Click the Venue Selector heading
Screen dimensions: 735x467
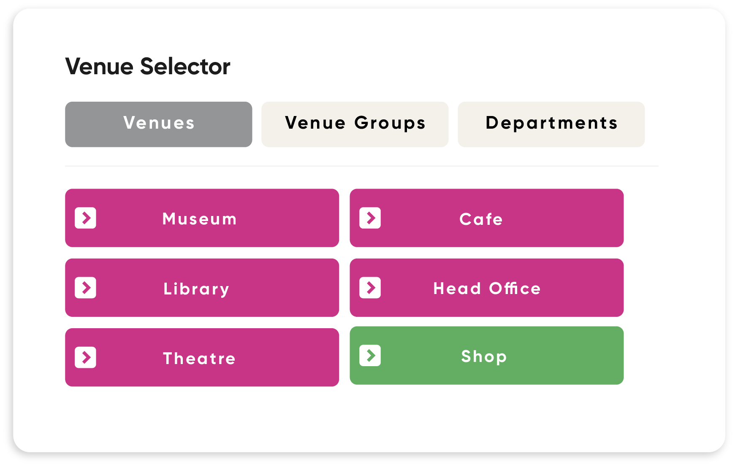click(x=148, y=66)
